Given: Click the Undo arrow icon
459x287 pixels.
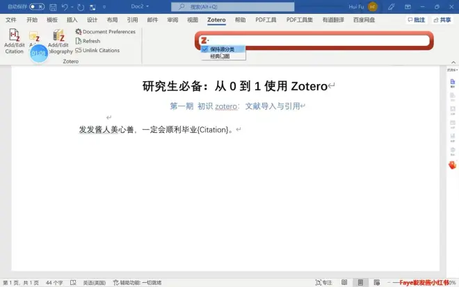Looking at the screenshot, I should (x=65, y=7).
